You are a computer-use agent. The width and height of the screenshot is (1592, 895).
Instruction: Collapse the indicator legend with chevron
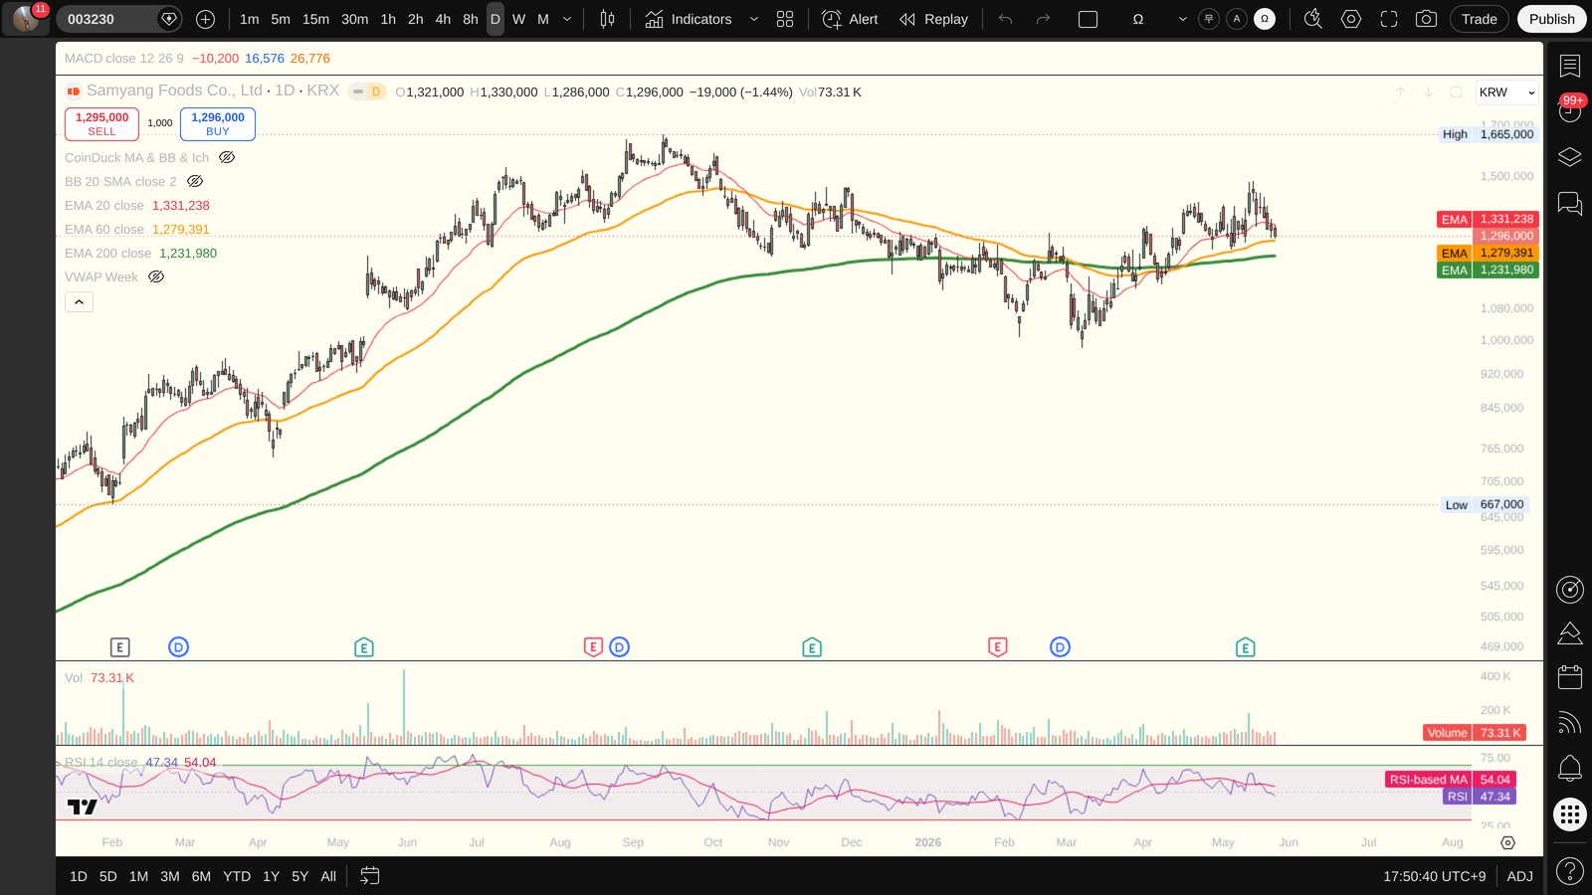[x=79, y=301]
